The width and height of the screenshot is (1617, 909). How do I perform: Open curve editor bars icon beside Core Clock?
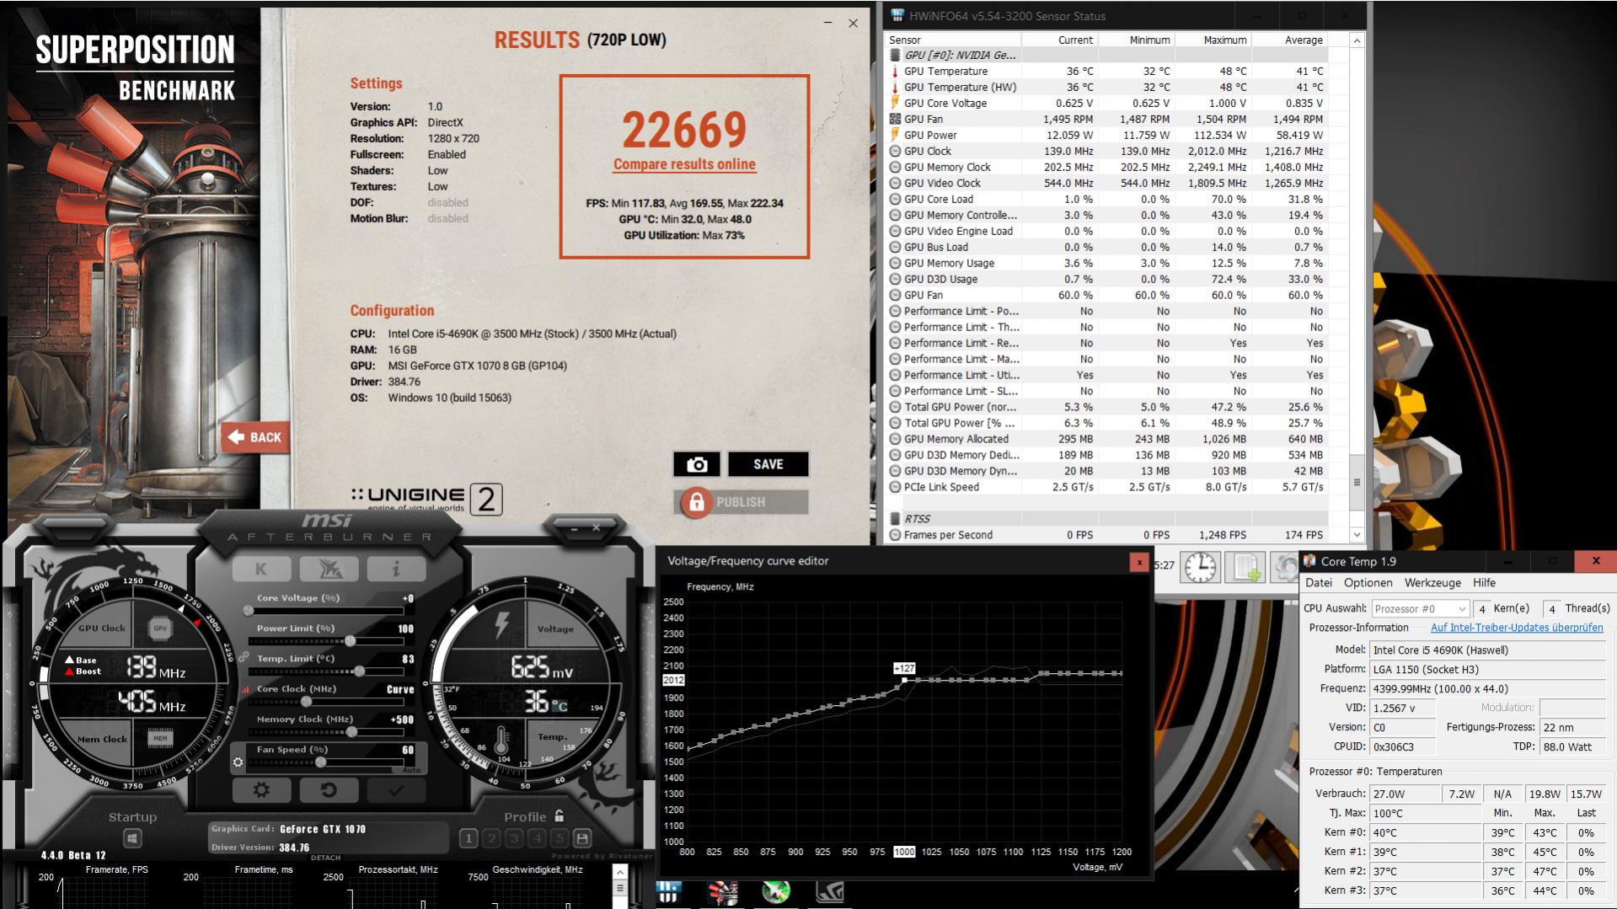coord(246,689)
